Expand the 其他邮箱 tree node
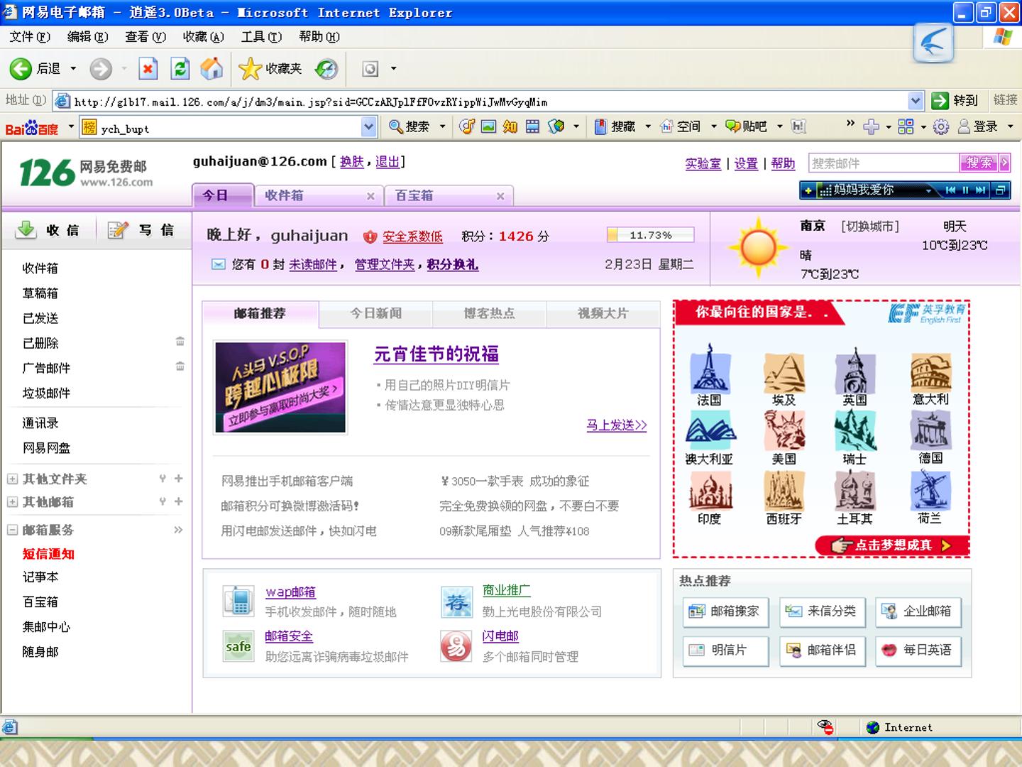 click(x=12, y=502)
